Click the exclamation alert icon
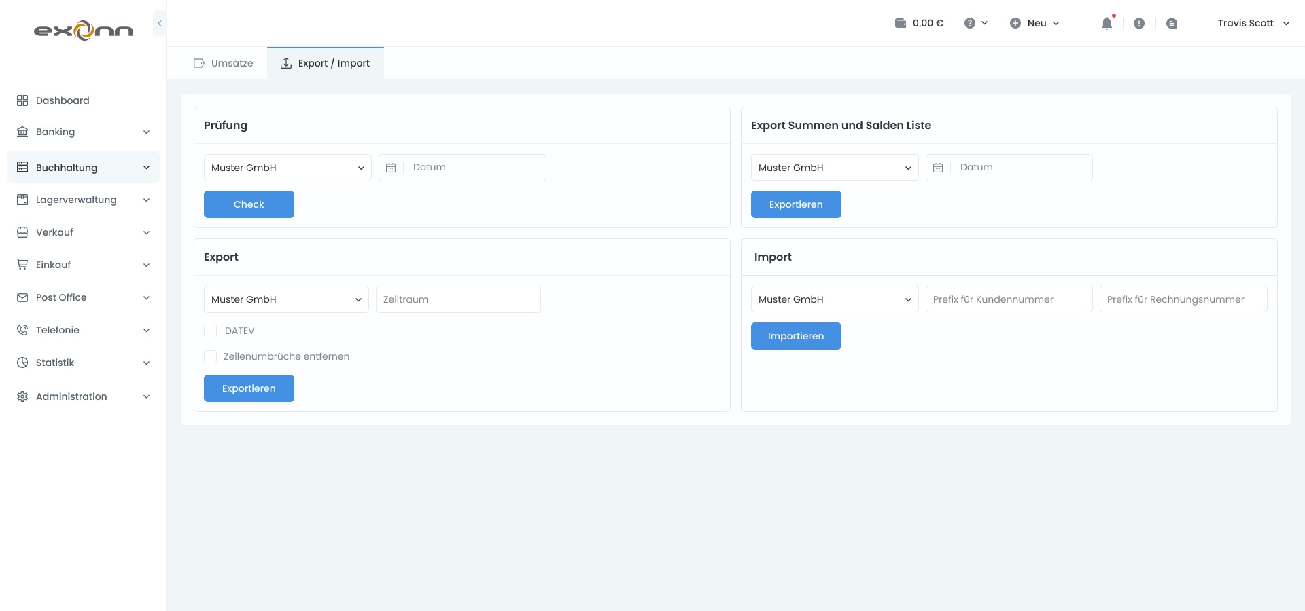Screen dimensions: 1305x611 pos(1139,23)
